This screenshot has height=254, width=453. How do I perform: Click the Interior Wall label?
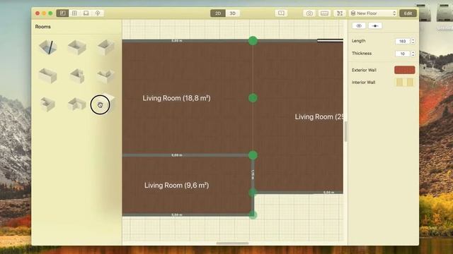(363, 83)
